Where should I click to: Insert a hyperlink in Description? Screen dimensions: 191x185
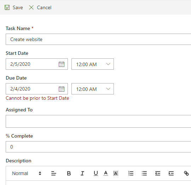point(186,173)
